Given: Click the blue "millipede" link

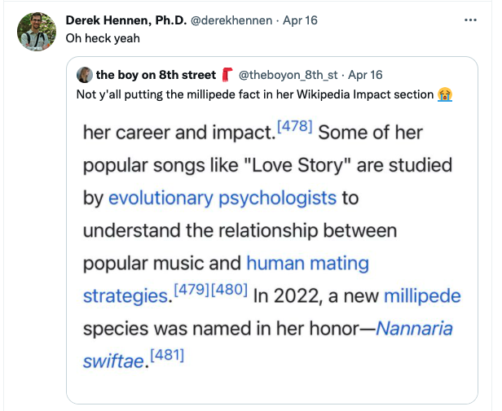Looking at the screenshot, I should [x=422, y=296].
